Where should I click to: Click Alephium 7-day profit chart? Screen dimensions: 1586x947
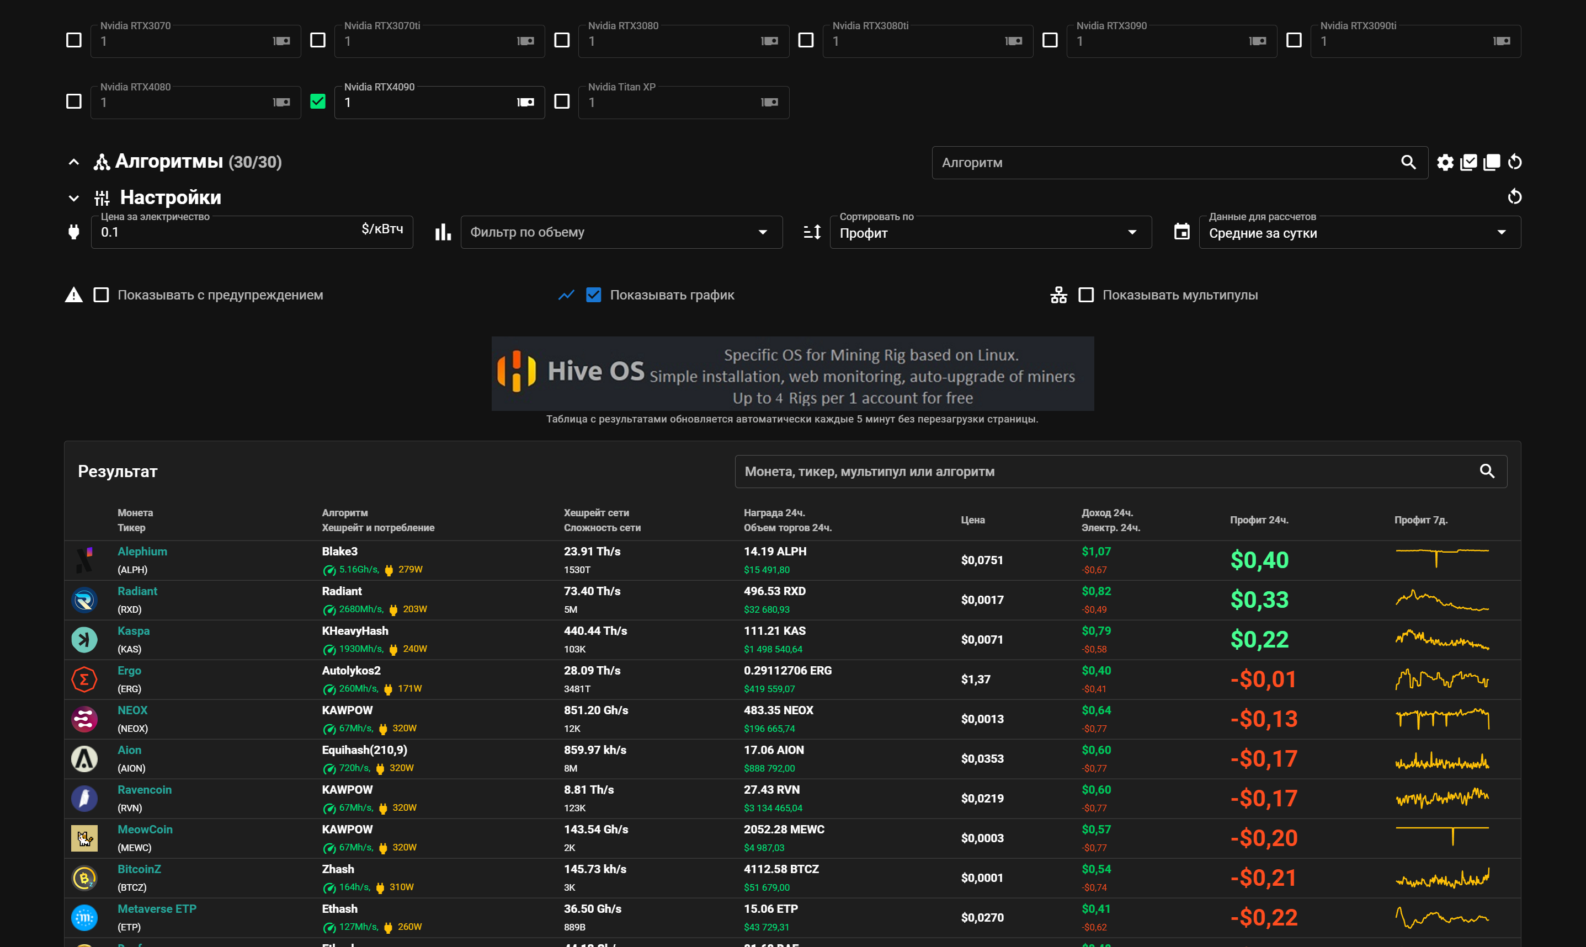click(x=1442, y=557)
